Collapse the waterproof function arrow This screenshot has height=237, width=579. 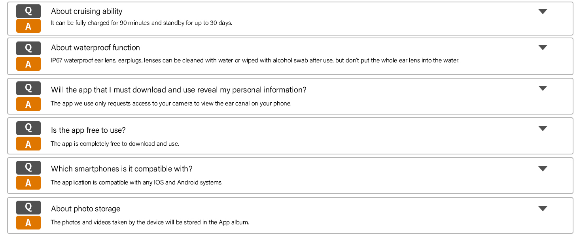pos(543,47)
